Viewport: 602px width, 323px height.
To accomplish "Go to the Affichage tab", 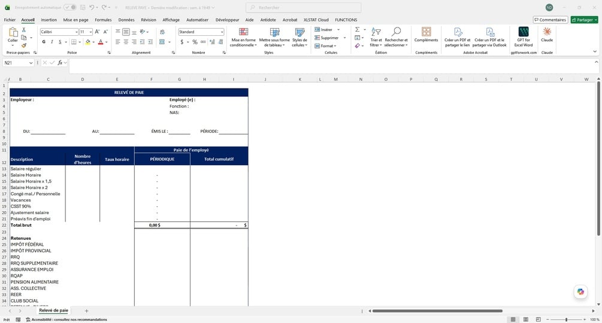I will 171,20.
